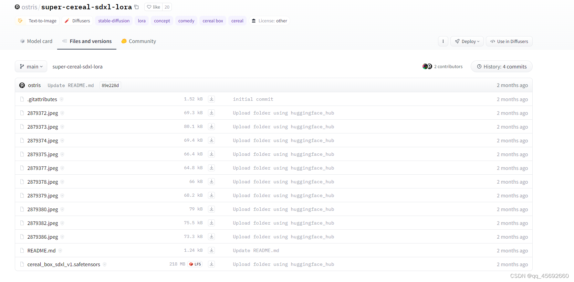The height and width of the screenshot is (282, 574).
Task: Open History: 4 commits
Action: [501, 66]
